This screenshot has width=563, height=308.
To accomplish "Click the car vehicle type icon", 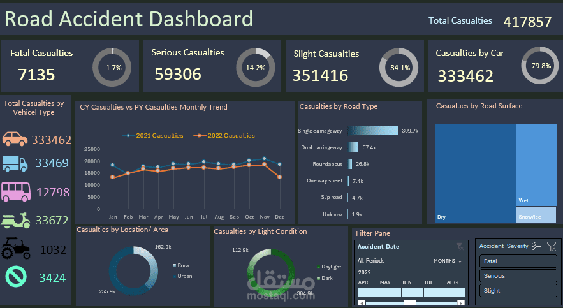I will (15, 139).
